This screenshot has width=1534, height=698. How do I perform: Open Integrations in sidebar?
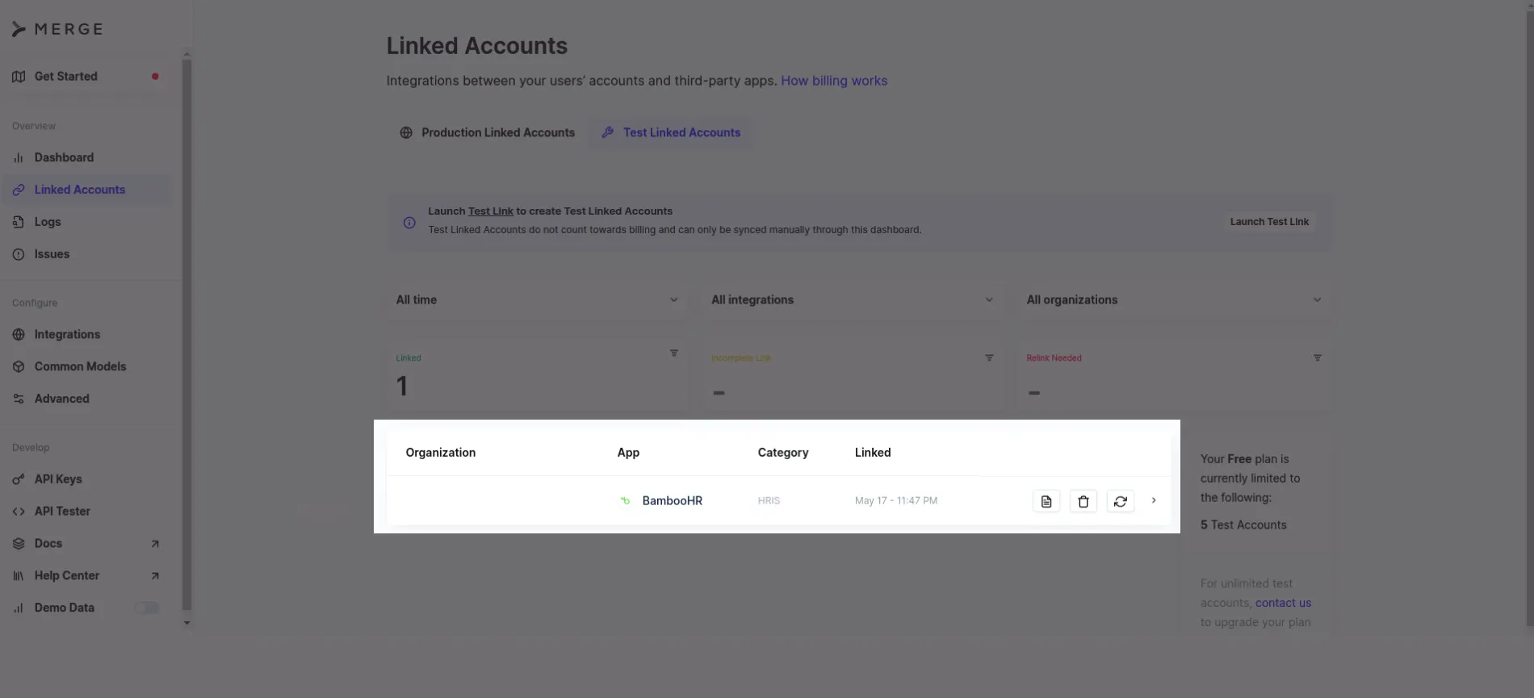pos(67,334)
